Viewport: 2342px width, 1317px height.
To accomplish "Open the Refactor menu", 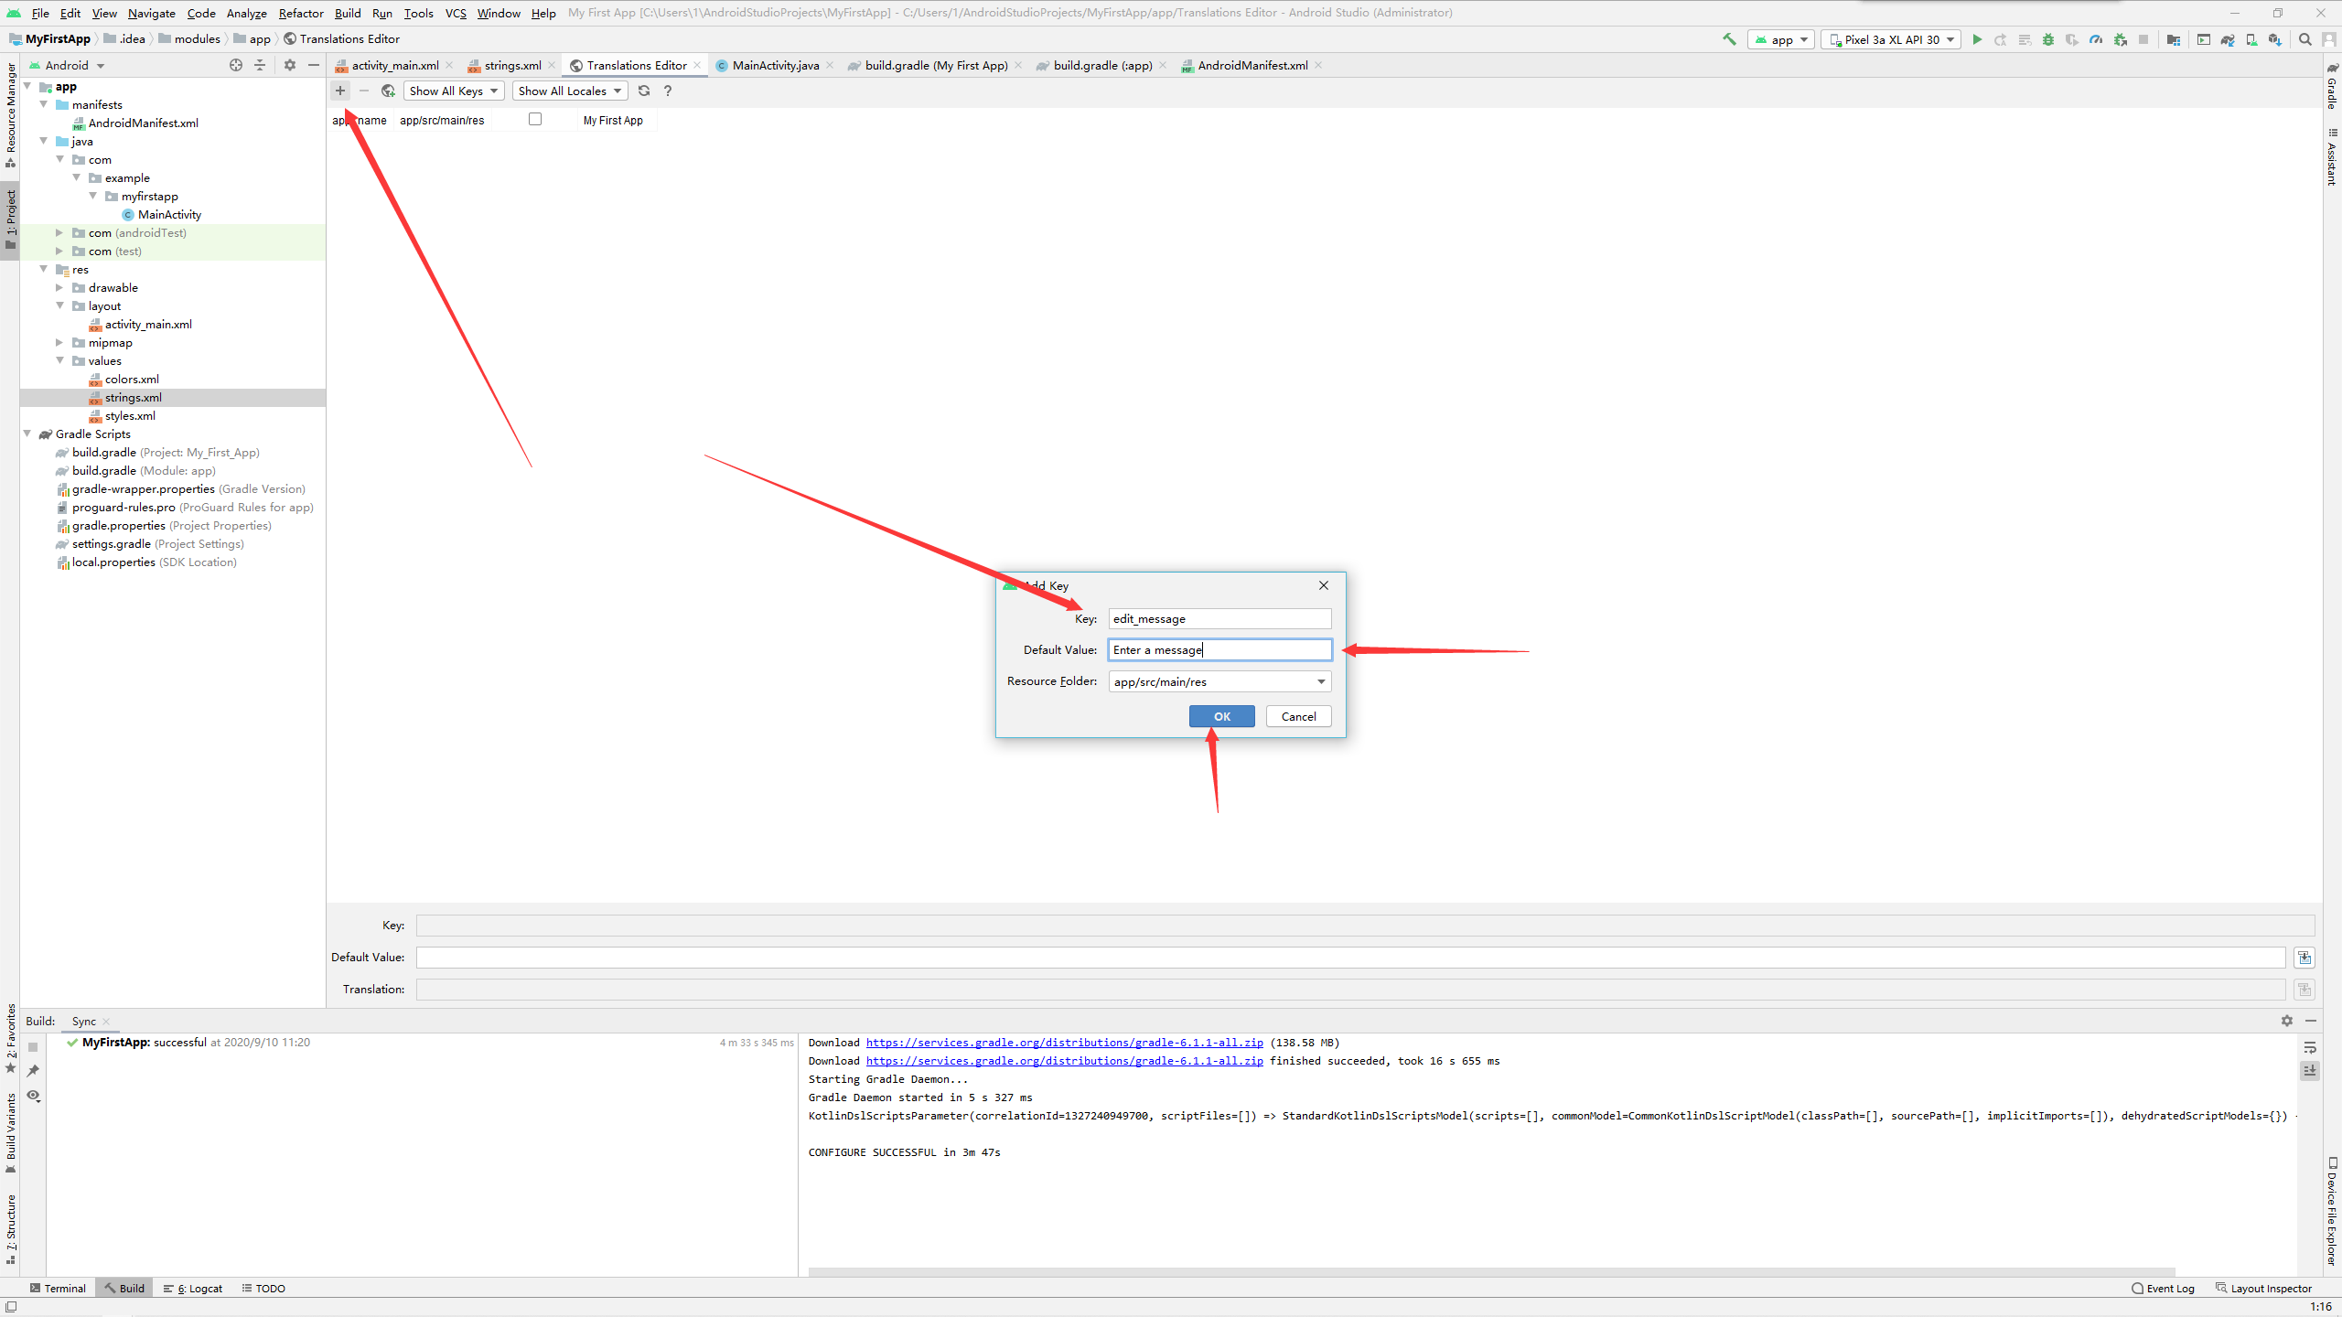I will pos(301,13).
